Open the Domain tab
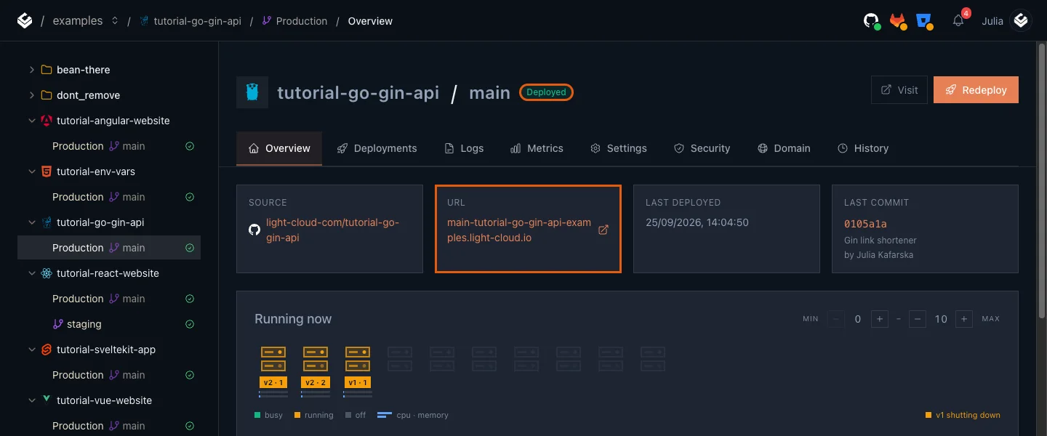This screenshot has width=1047, height=436. (x=784, y=148)
